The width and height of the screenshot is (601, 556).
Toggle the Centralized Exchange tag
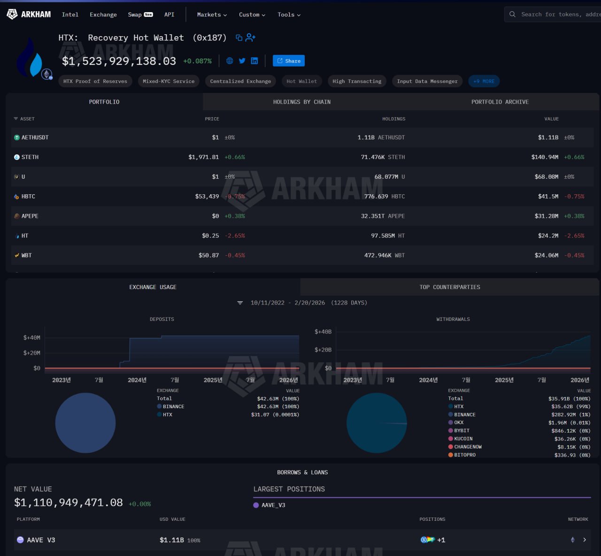tap(240, 81)
